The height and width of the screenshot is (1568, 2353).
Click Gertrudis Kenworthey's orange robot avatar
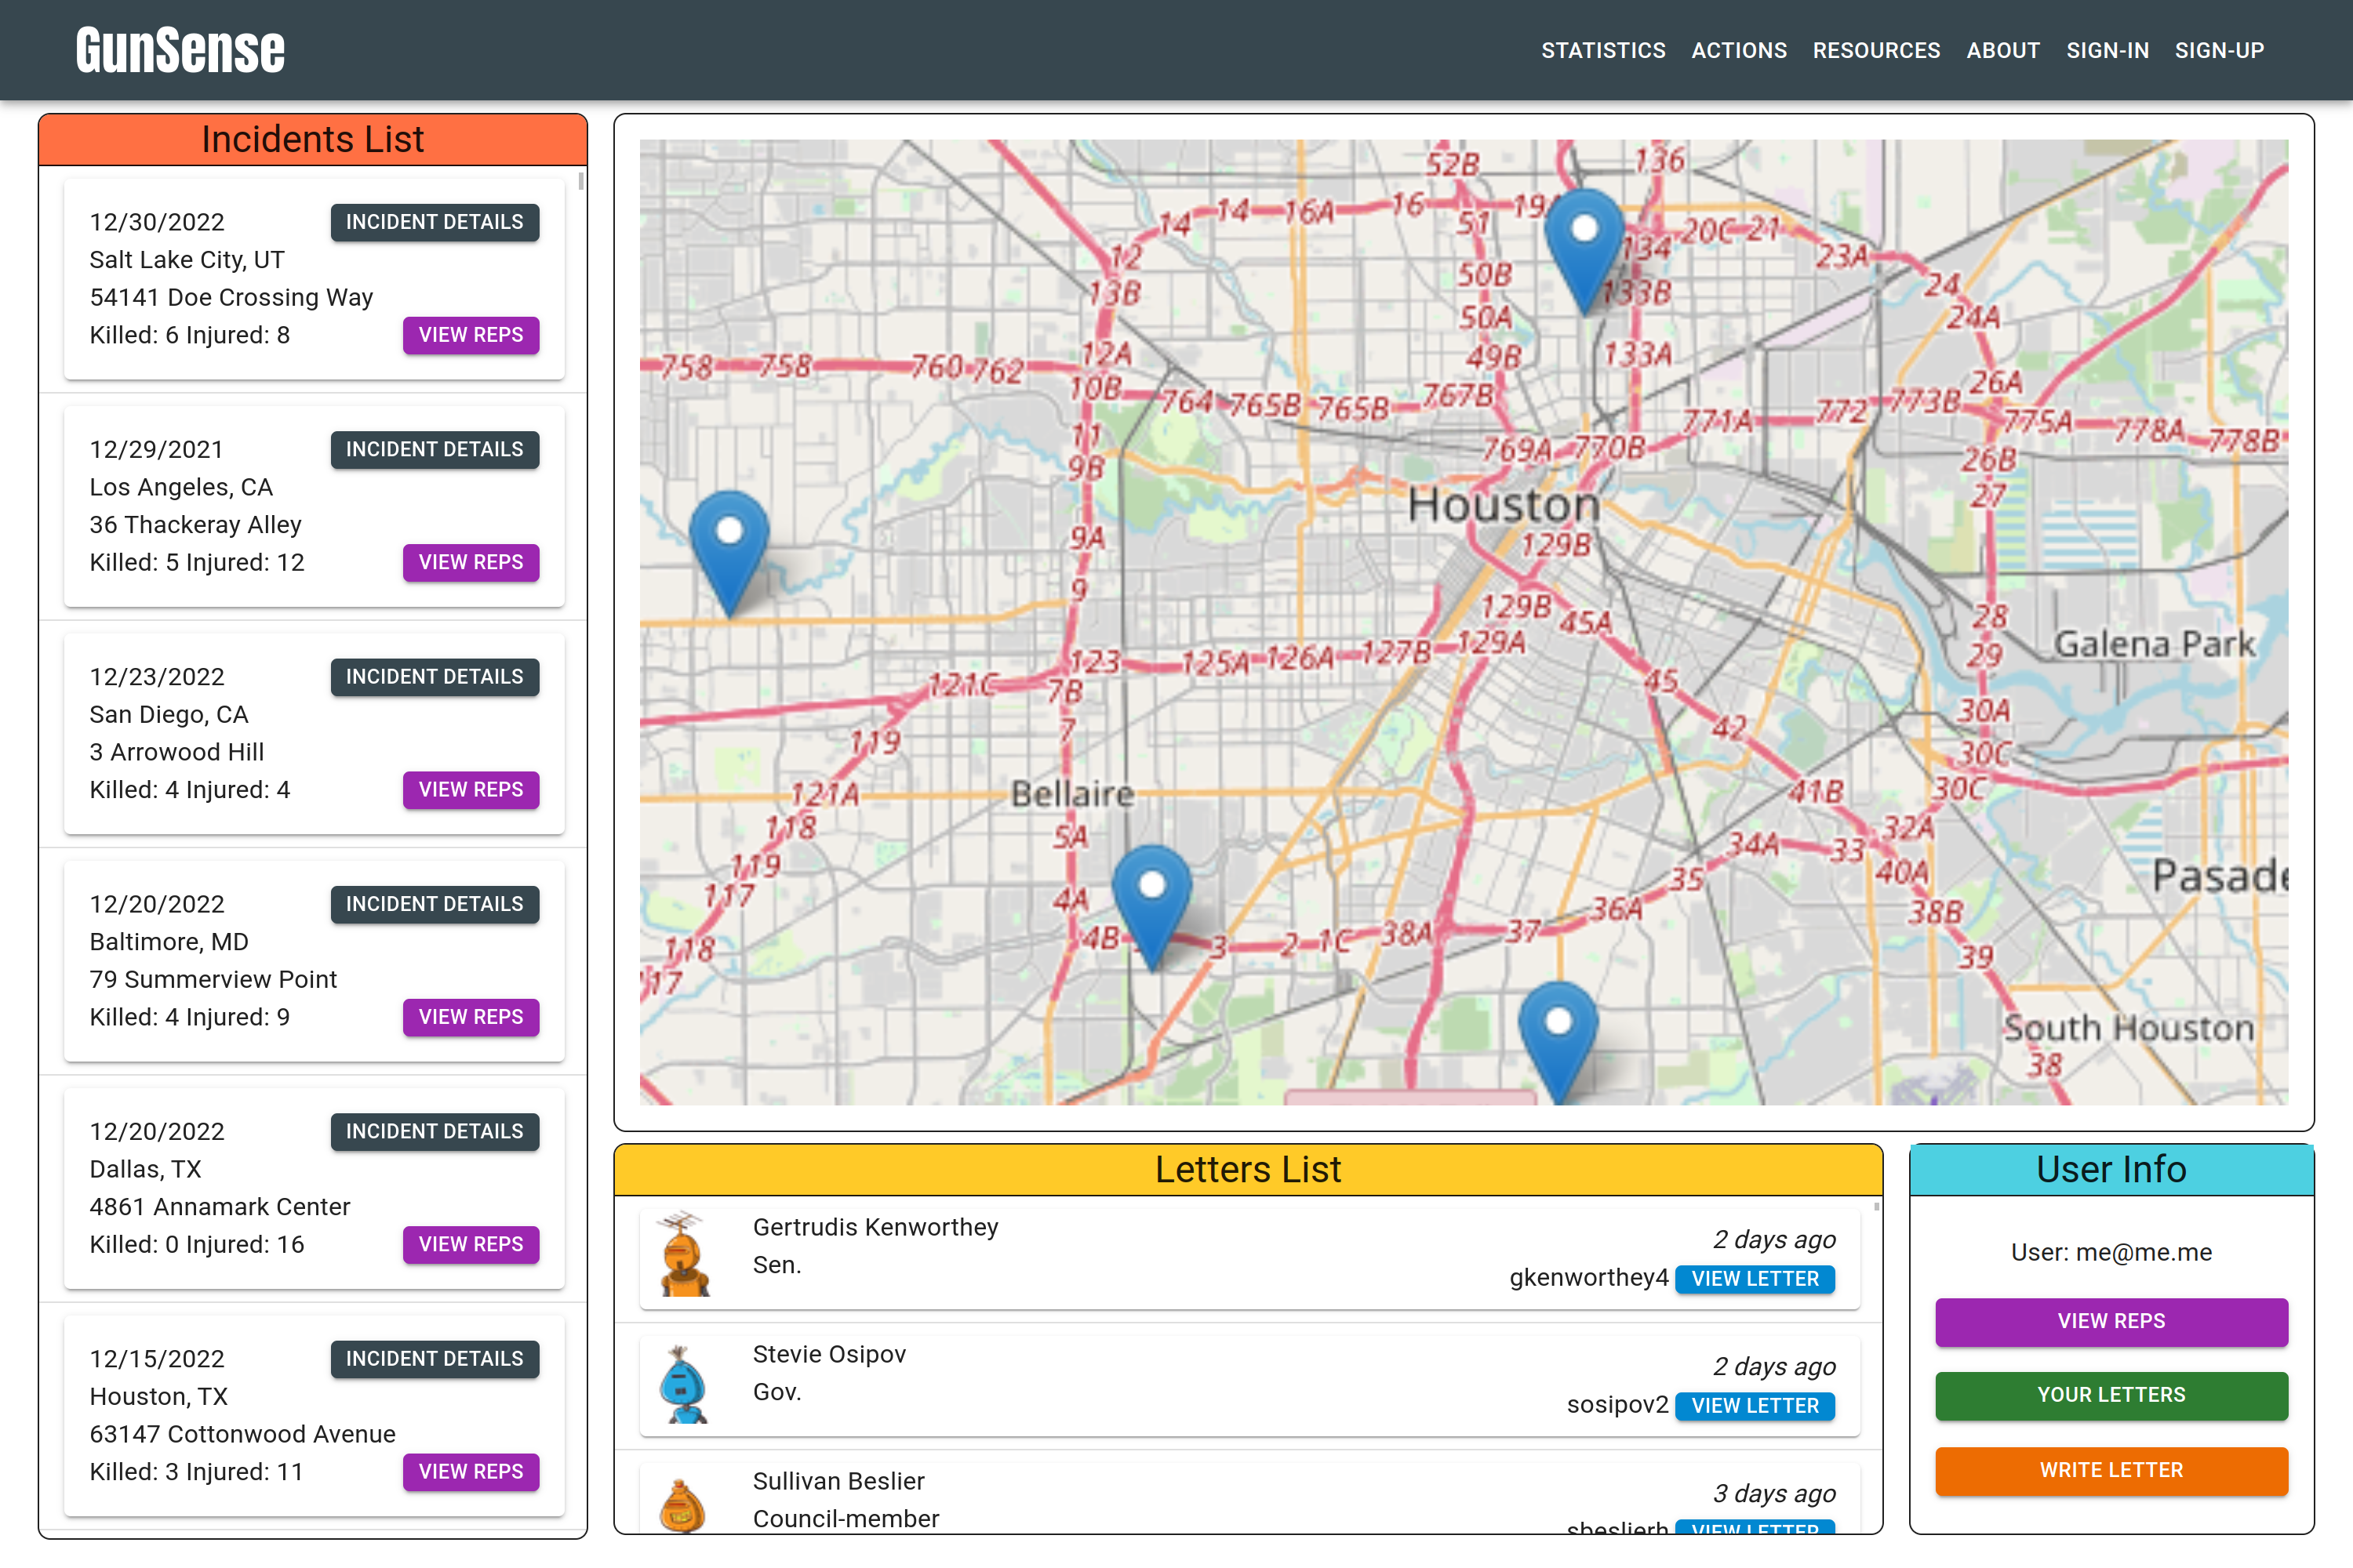point(684,1256)
